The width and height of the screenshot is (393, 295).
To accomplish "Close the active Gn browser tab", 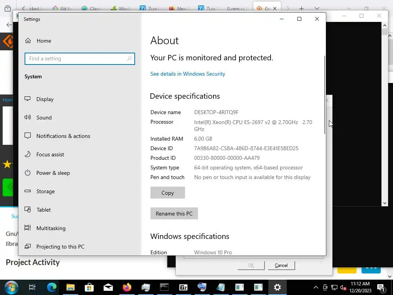I will point(275,8).
